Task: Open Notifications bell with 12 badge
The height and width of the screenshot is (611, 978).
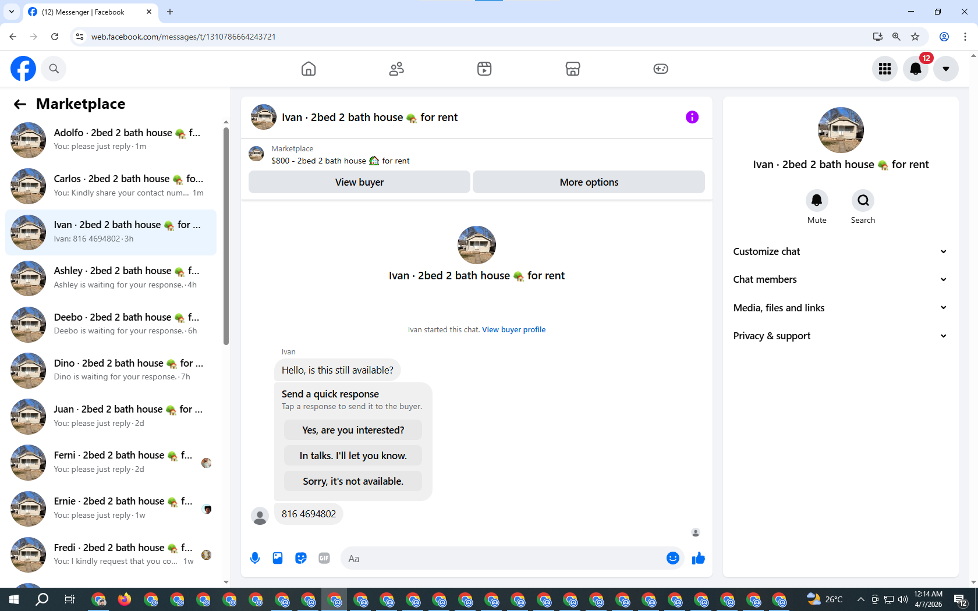Action: point(916,69)
